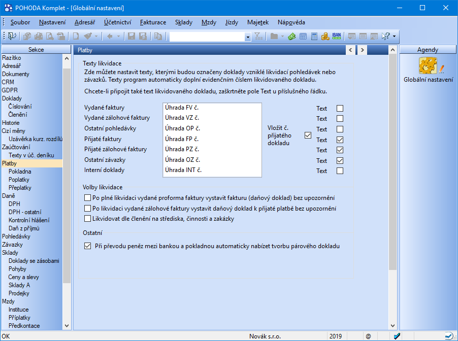The width and height of the screenshot is (458, 341).
Task: Click the empty toolbar combo box field
Action: pyautogui.click(x=207, y=37)
